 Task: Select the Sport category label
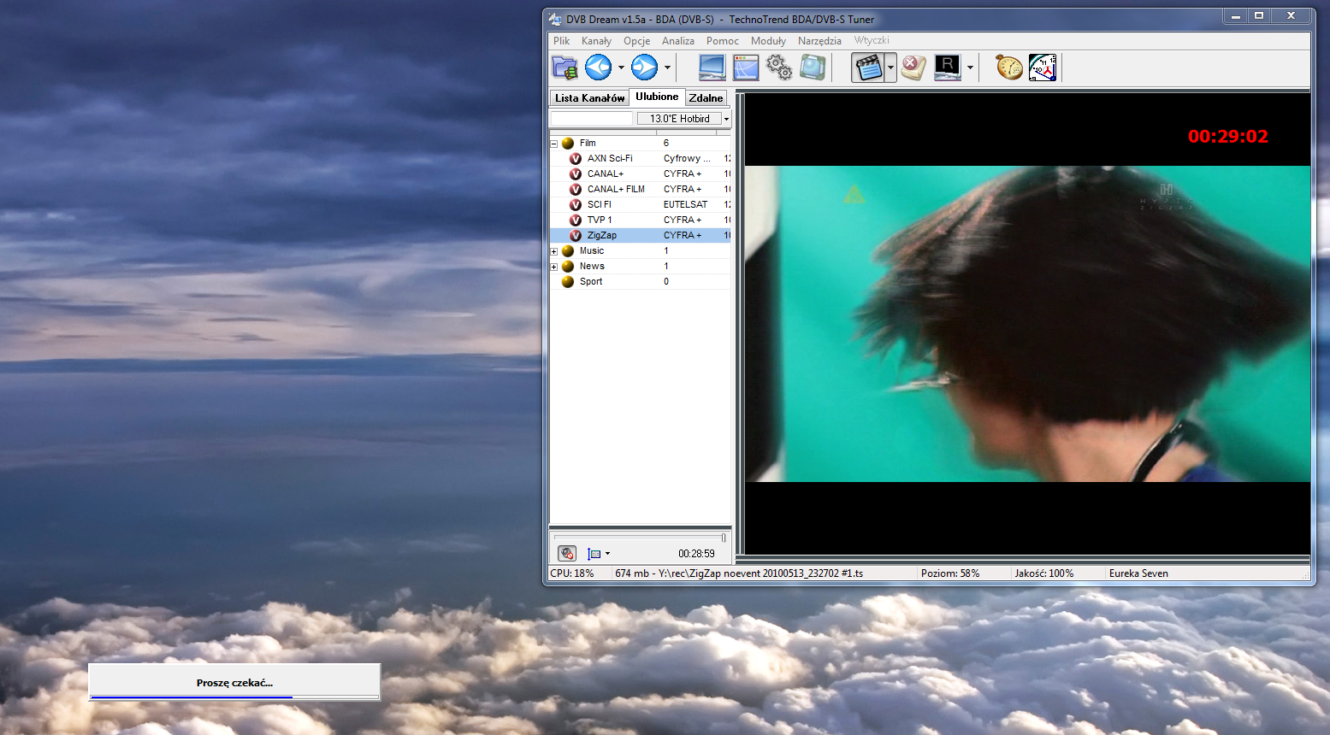(591, 281)
